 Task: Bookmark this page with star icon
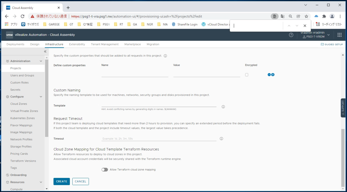306,16
